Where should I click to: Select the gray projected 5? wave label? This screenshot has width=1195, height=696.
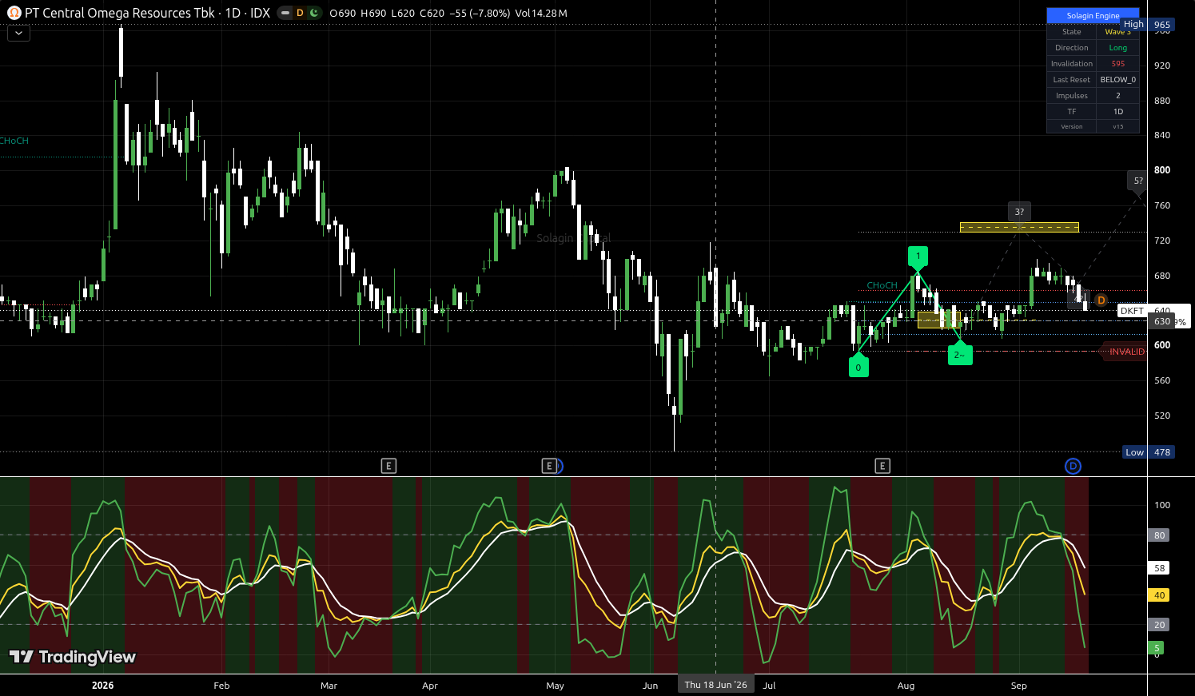click(1138, 181)
